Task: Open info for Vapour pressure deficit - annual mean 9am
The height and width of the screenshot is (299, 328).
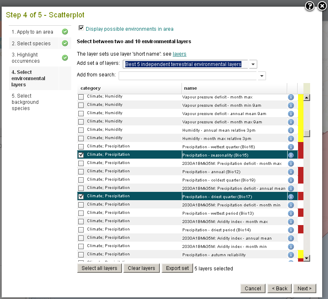Action: click(291, 114)
